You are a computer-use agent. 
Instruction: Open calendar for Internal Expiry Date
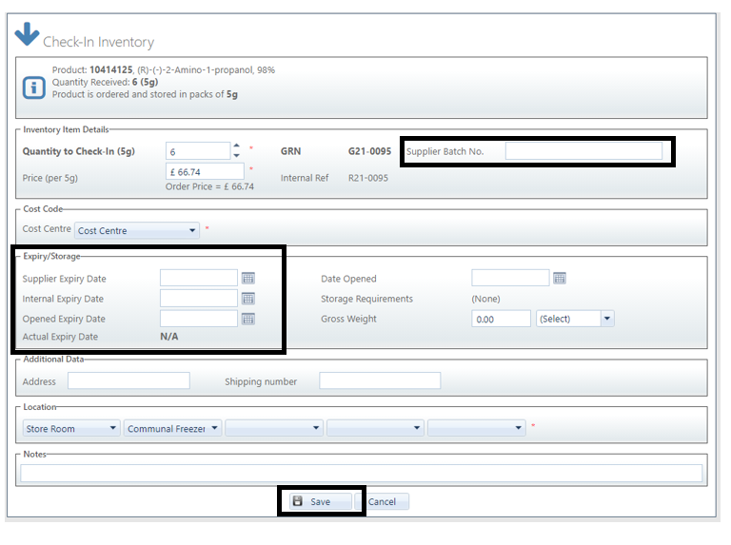coord(248,298)
